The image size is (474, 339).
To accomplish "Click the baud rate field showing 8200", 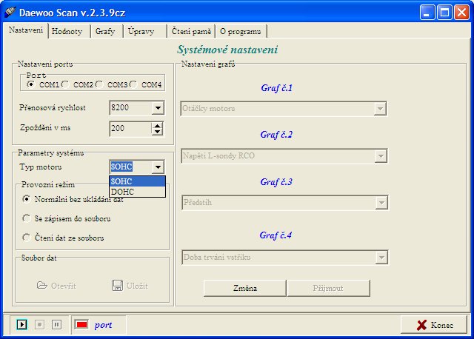I will (130, 108).
